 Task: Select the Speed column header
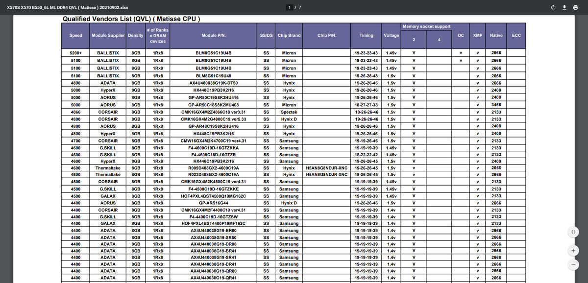76,35
